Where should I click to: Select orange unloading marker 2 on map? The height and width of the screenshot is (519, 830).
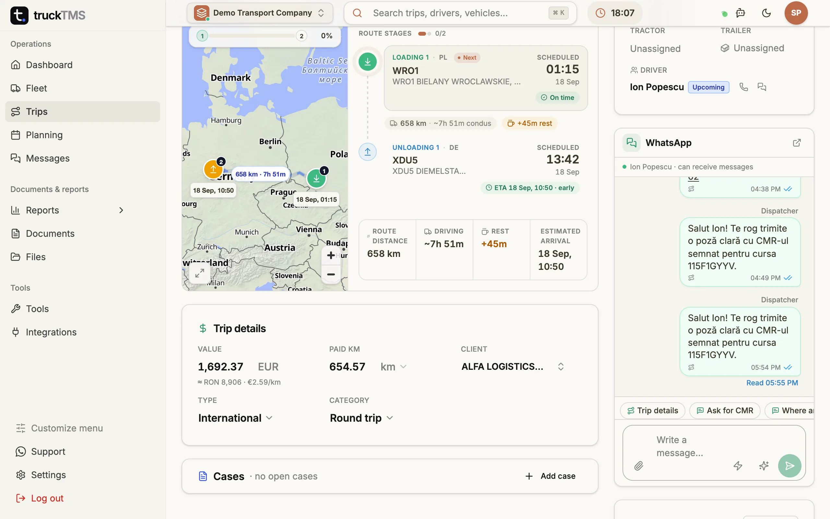pos(213,169)
